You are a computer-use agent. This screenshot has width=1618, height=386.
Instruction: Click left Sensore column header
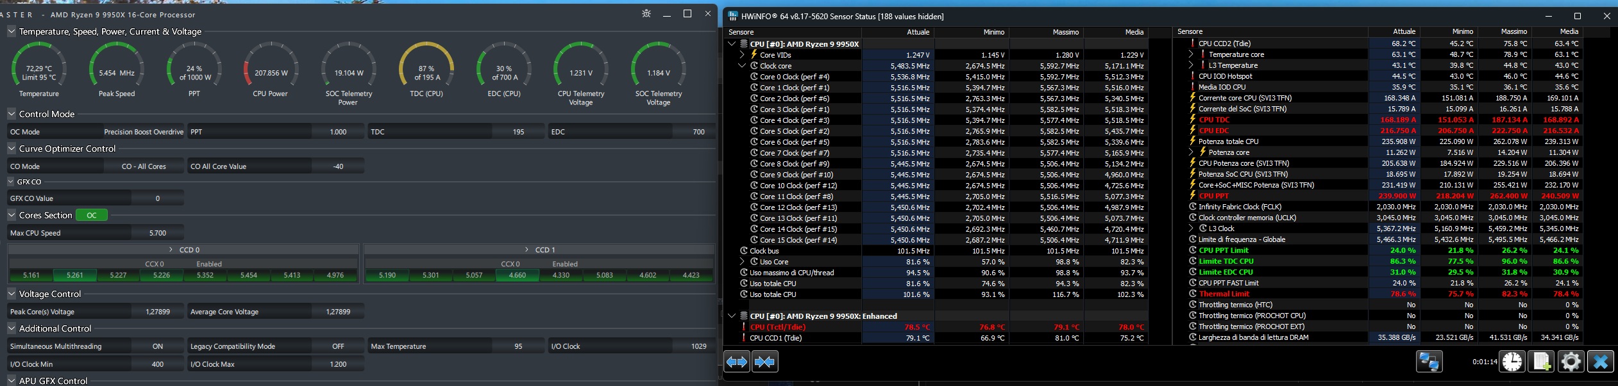[x=794, y=32]
